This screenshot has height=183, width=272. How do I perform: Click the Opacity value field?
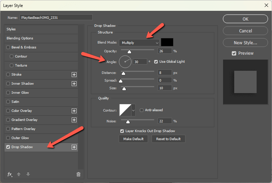click(x=165, y=51)
